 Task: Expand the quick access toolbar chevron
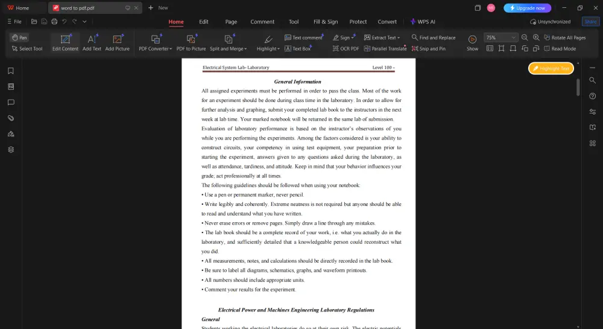tap(84, 22)
